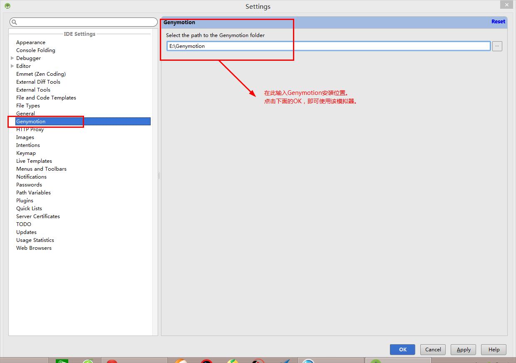Select External Diff Tools
This screenshot has height=363, width=516.
38,82
